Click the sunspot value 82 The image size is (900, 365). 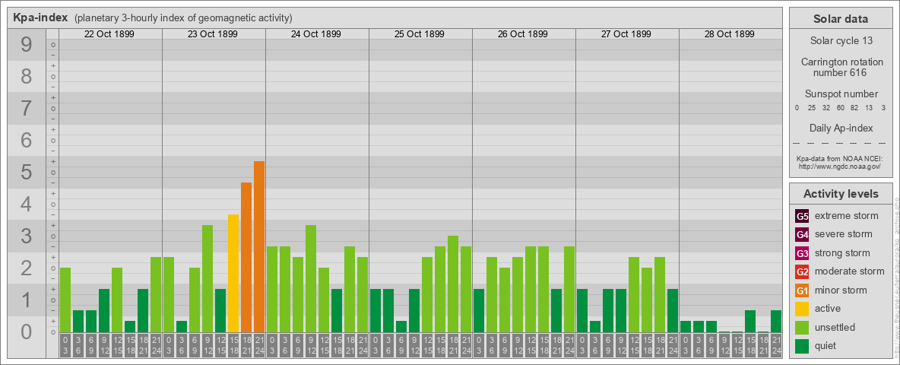click(854, 108)
